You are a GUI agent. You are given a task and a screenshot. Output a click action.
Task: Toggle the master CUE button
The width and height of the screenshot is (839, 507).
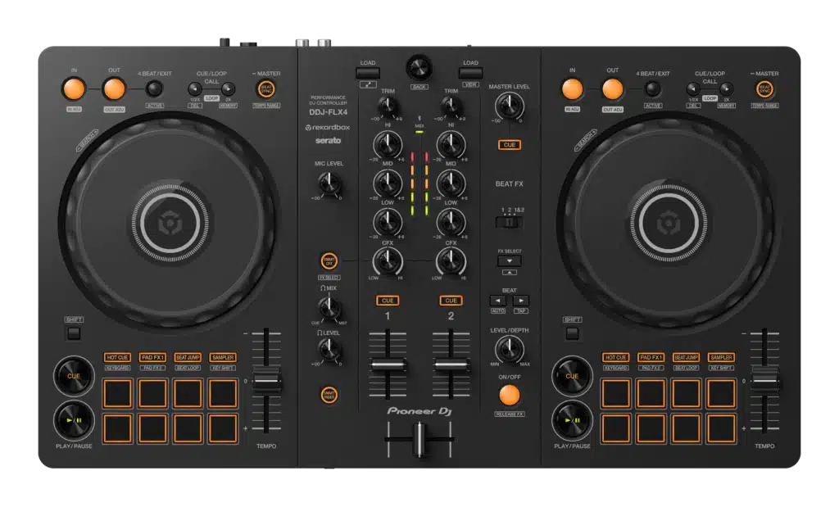[x=510, y=145]
